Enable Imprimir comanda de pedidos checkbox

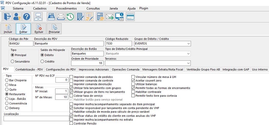coord(71,77)
